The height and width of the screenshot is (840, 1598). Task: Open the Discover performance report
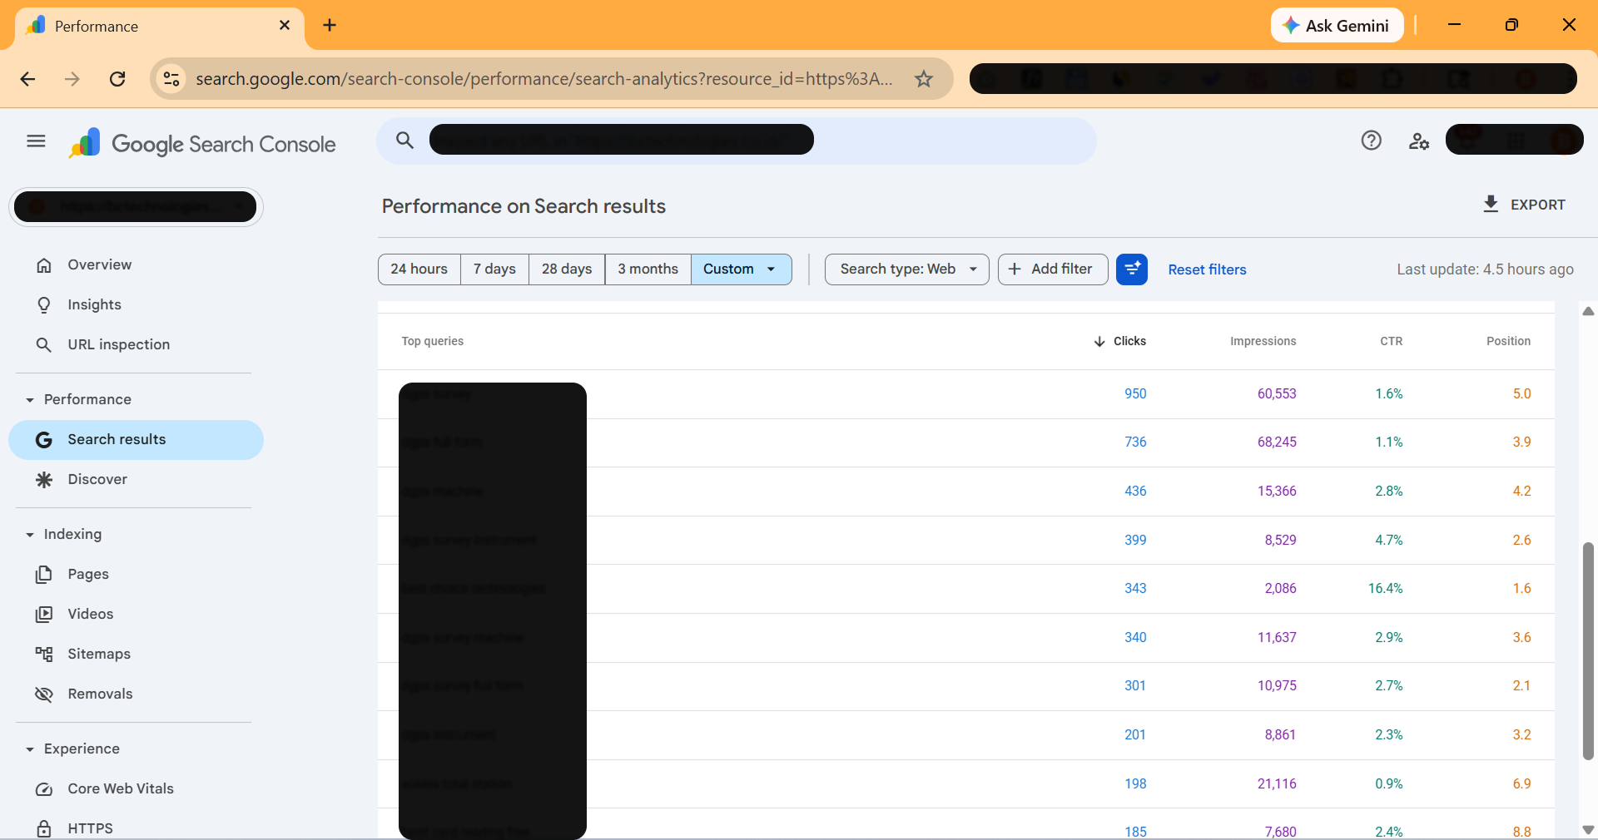click(x=97, y=479)
